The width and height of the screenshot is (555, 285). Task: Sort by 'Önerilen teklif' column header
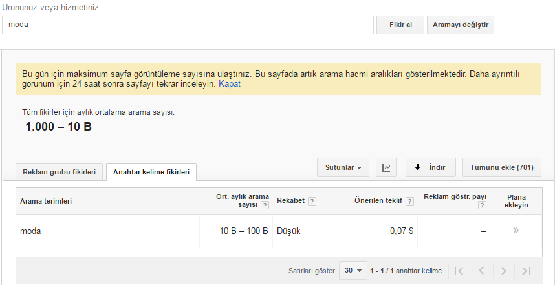pyautogui.click(x=378, y=201)
